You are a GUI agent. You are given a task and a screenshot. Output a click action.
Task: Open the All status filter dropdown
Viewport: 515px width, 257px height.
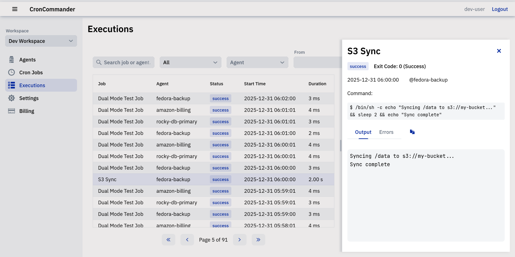(190, 62)
